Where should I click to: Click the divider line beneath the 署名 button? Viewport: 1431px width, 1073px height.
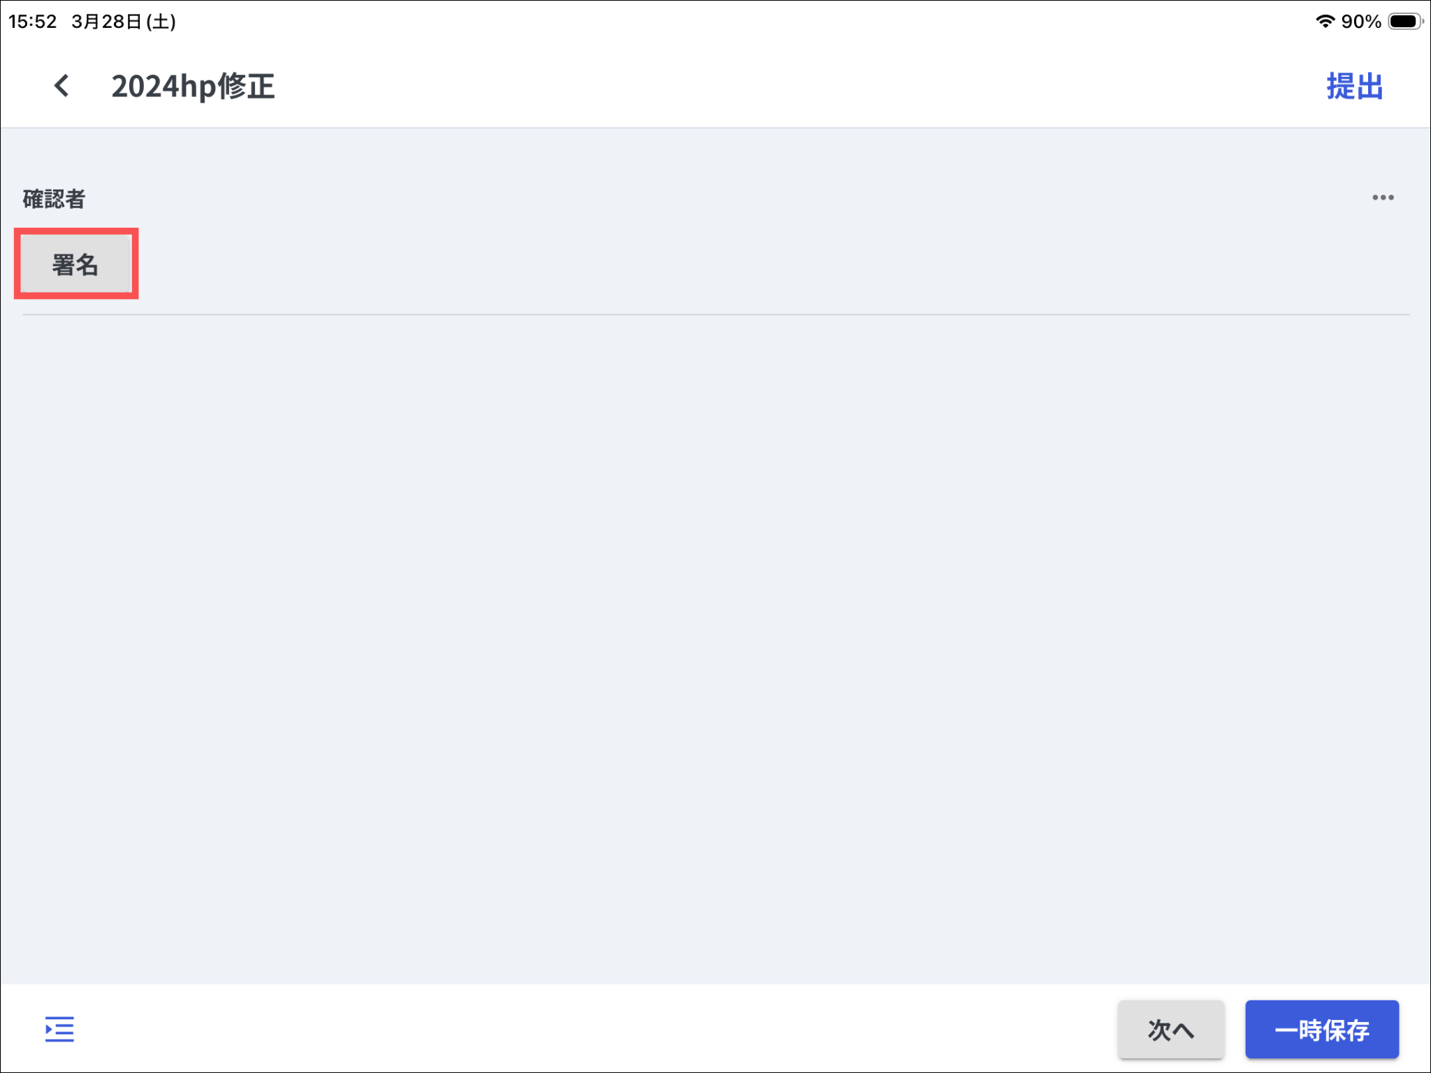(x=715, y=314)
